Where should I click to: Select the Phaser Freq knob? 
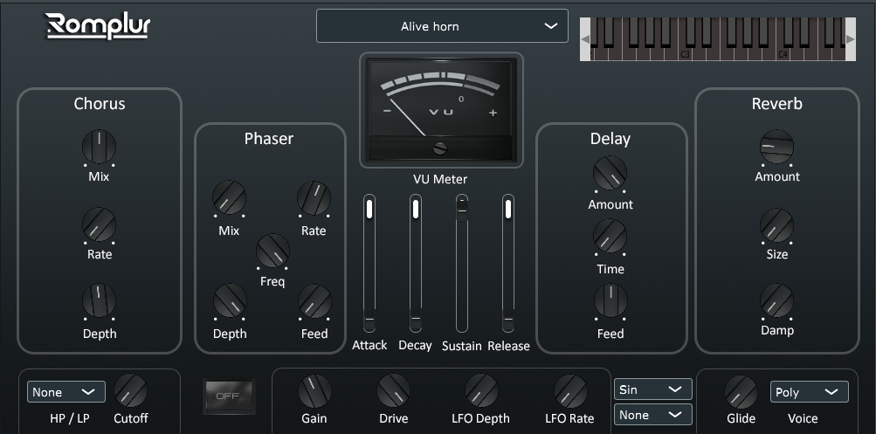pyautogui.click(x=272, y=251)
